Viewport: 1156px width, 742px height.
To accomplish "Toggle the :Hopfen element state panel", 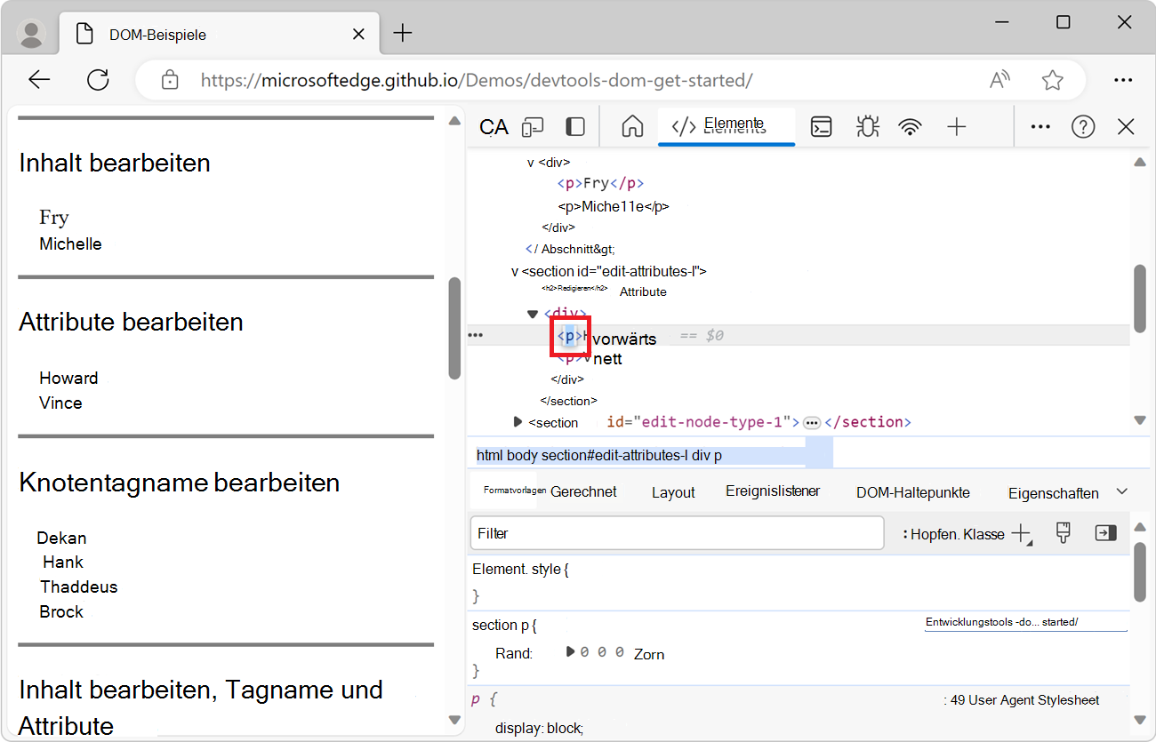I will click(x=929, y=534).
